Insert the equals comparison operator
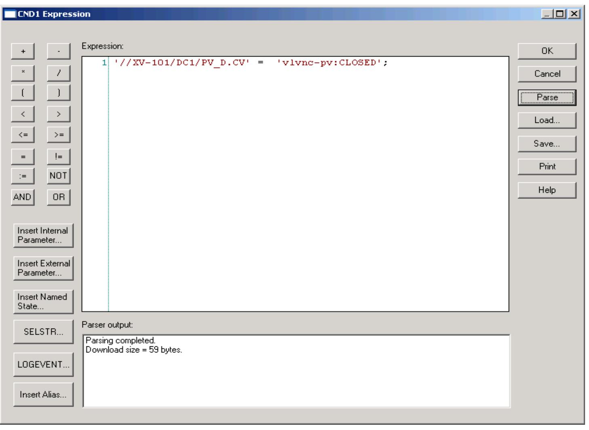 (x=23, y=156)
